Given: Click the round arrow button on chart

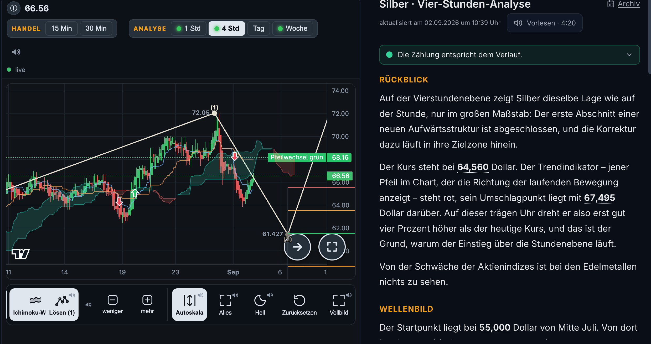Looking at the screenshot, I should [297, 247].
